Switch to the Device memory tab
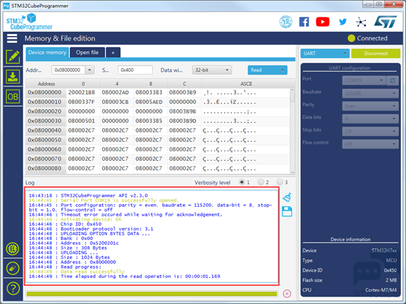The height and width of the screenshot is (304, 406). coord(47,53)
